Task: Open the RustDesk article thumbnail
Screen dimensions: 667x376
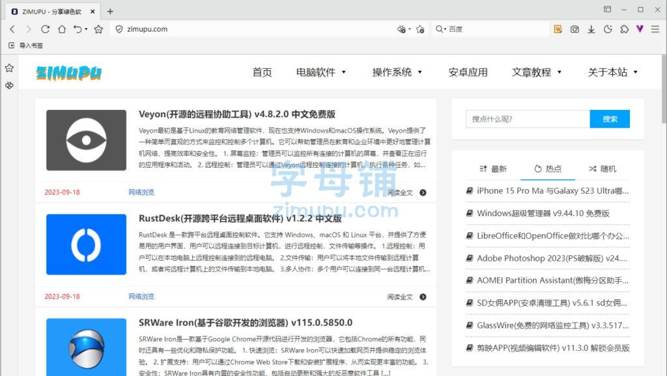Action: coord(87,245)
